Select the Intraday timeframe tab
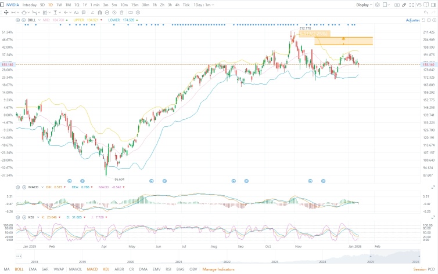Screen dimensions: 438x274 29,5
